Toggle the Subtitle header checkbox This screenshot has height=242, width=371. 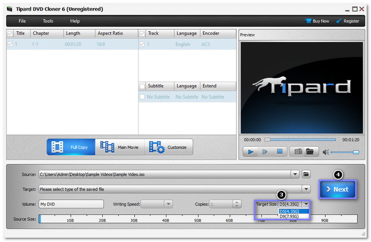(x=142, y=86)
